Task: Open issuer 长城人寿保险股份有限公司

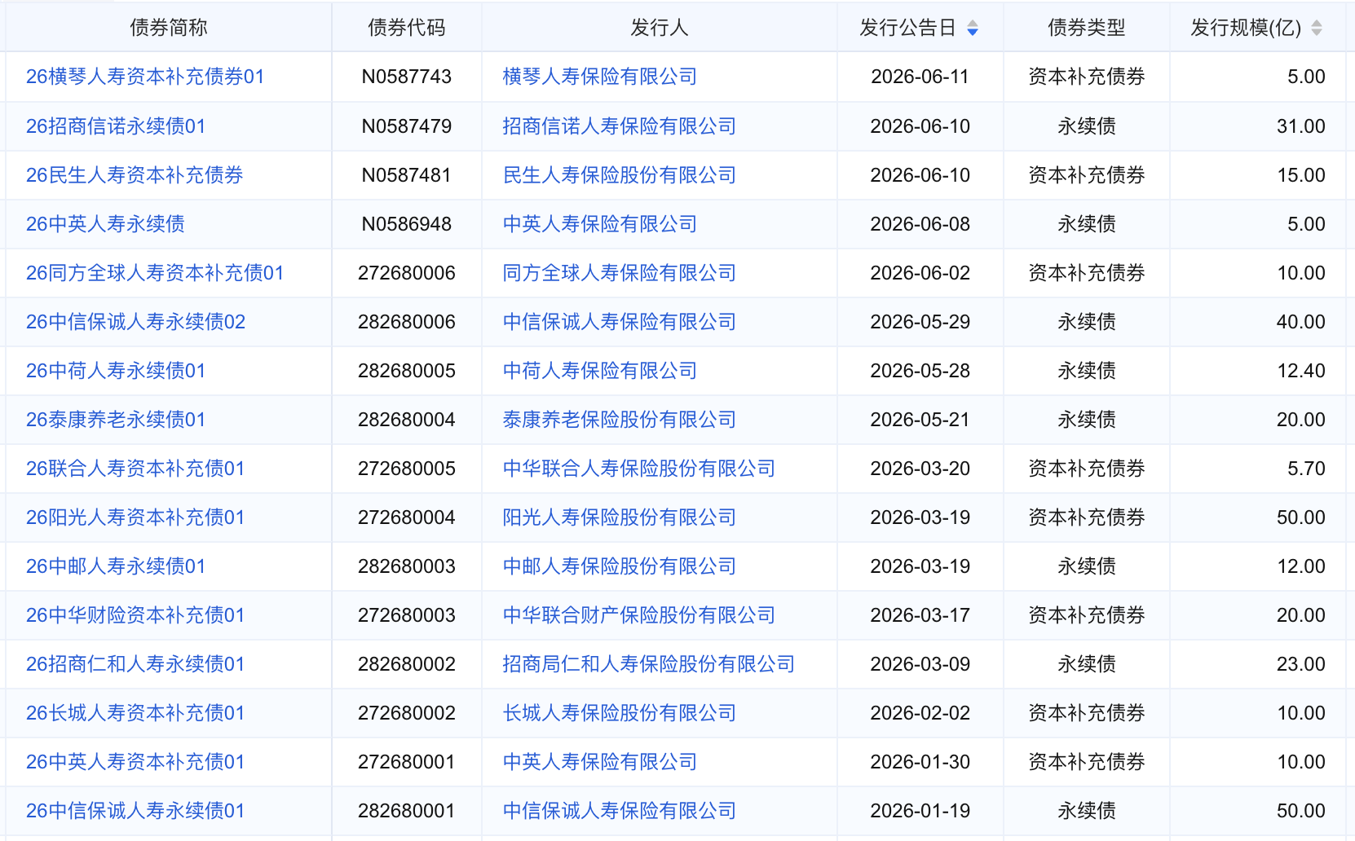Action: 620,713
